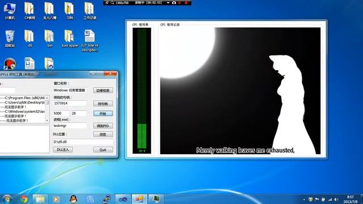Click the handle field showing 1573914
The width and height of the screenshot is (363, 204).
(x=70, y=103)
